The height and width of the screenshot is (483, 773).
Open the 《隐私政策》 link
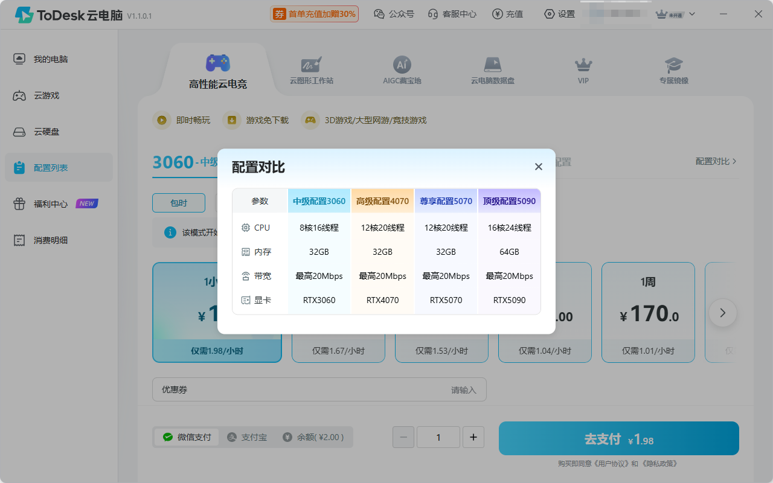(659, 464)
